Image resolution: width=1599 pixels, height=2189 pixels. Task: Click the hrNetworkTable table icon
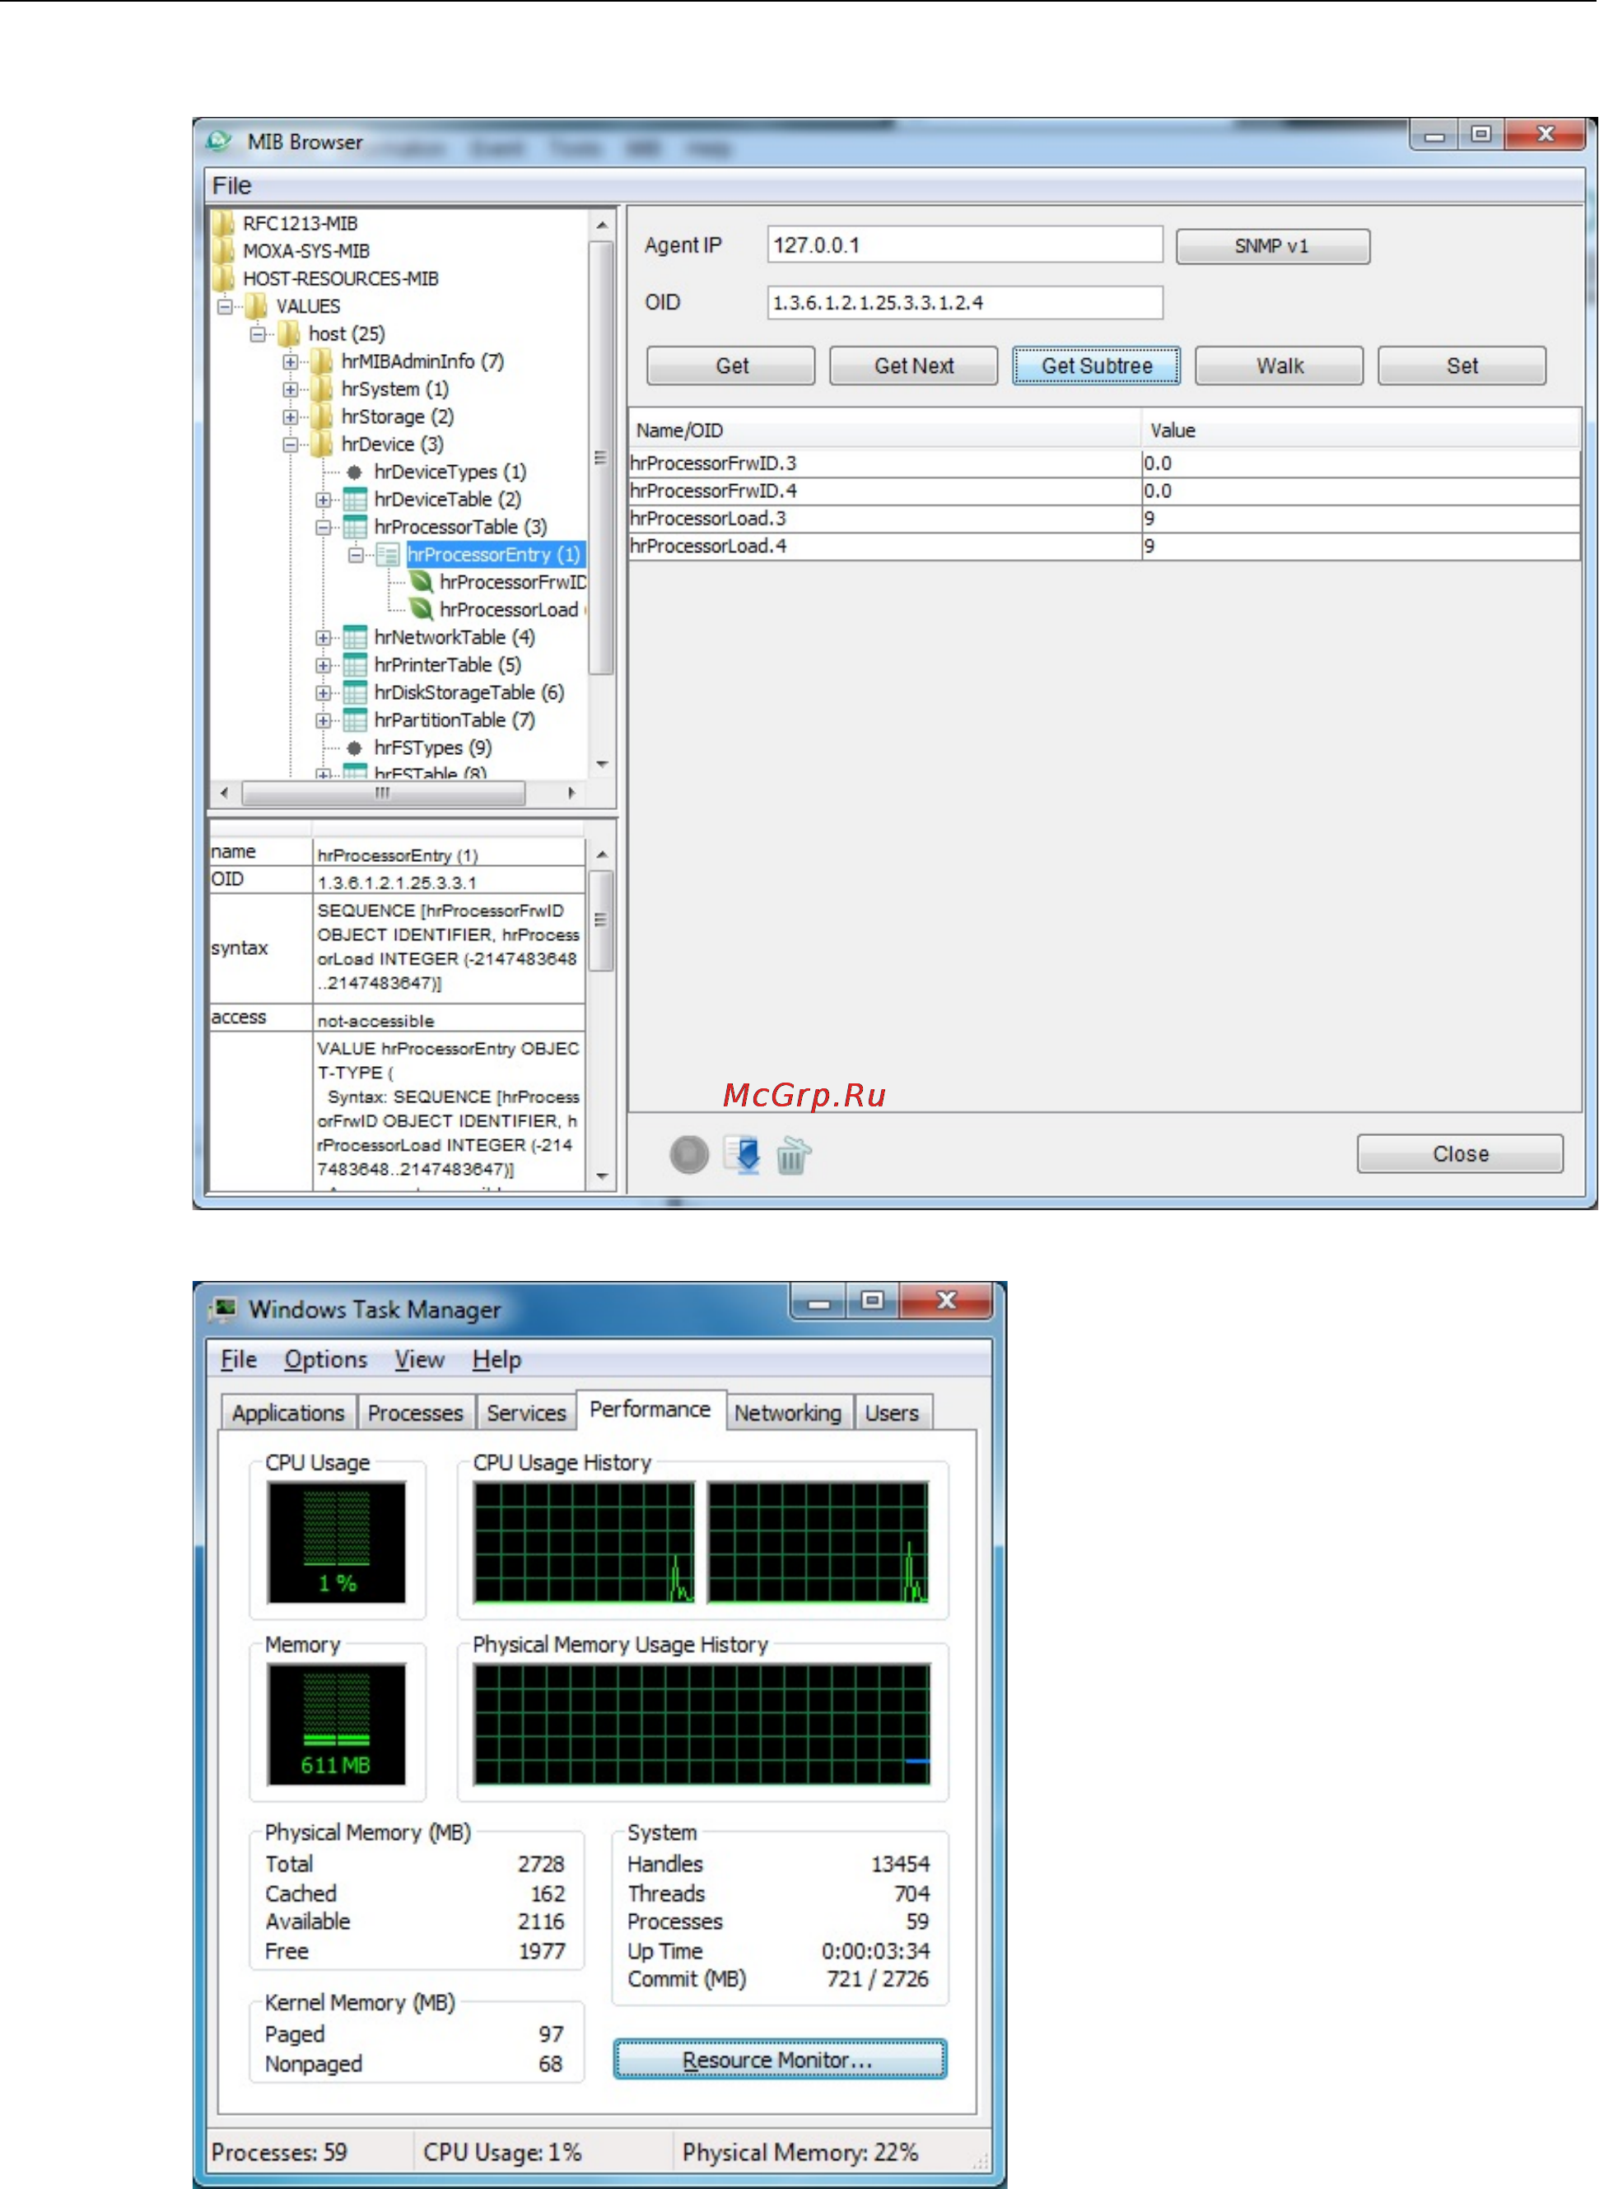tap(355, 636)
